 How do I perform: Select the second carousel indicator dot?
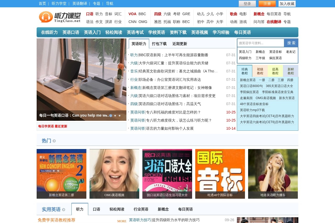[115, 116]
